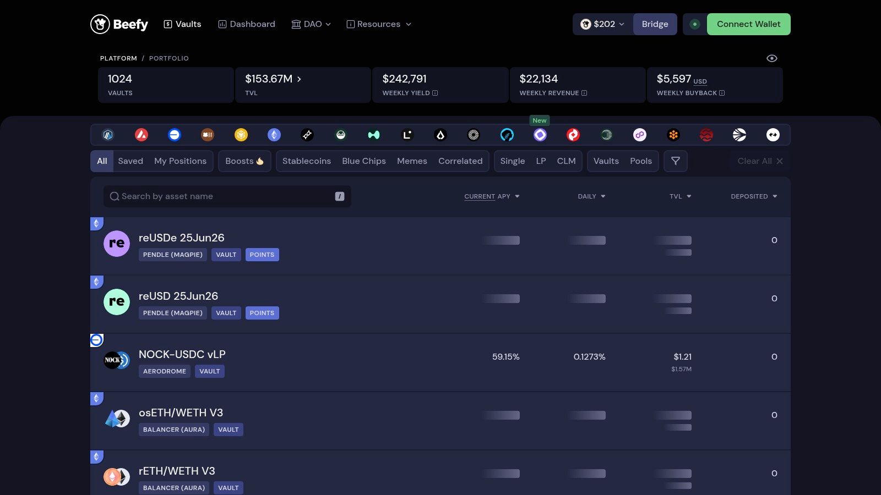881x495 pixels.
Task: Filter vaults by HyperEVM mint icon
Action: (374, 135)
